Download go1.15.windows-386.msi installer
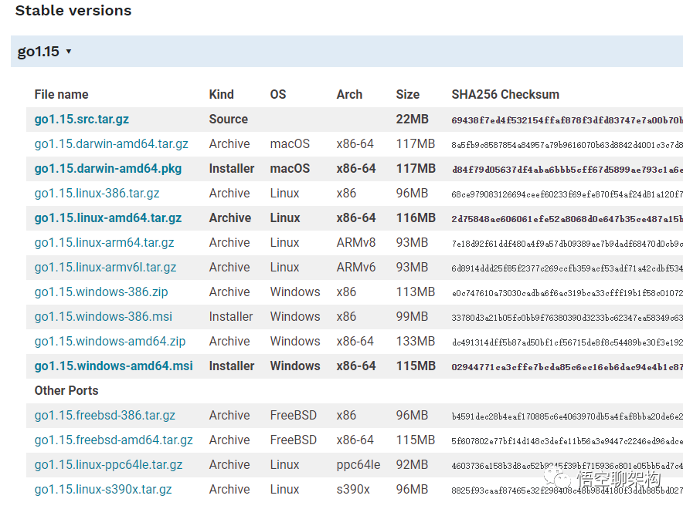Viewport: 683px width, 509px height. [x=104, y=317]
